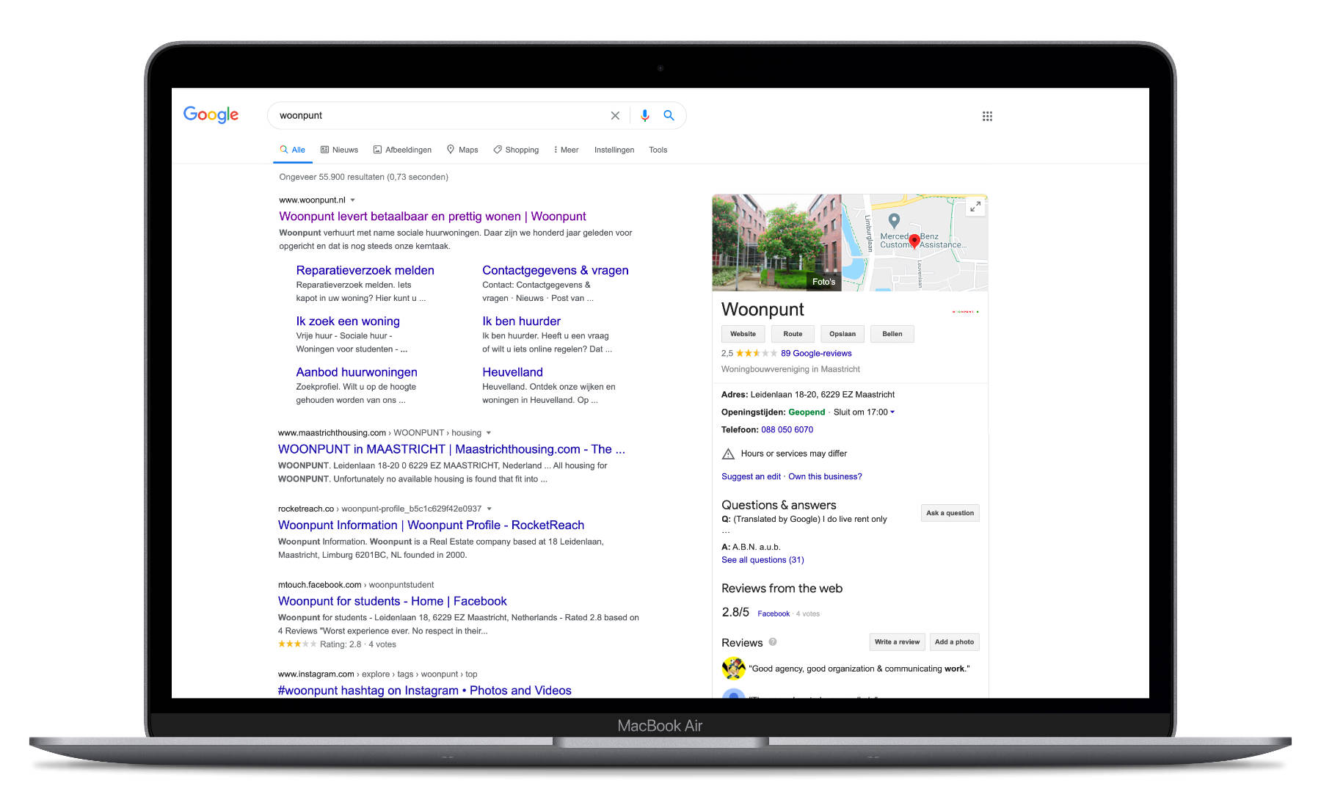The image size is (1321, 786).
Task: Open #woonpunt hashtag on Instagram result
Action: click(x=424, y=691)
